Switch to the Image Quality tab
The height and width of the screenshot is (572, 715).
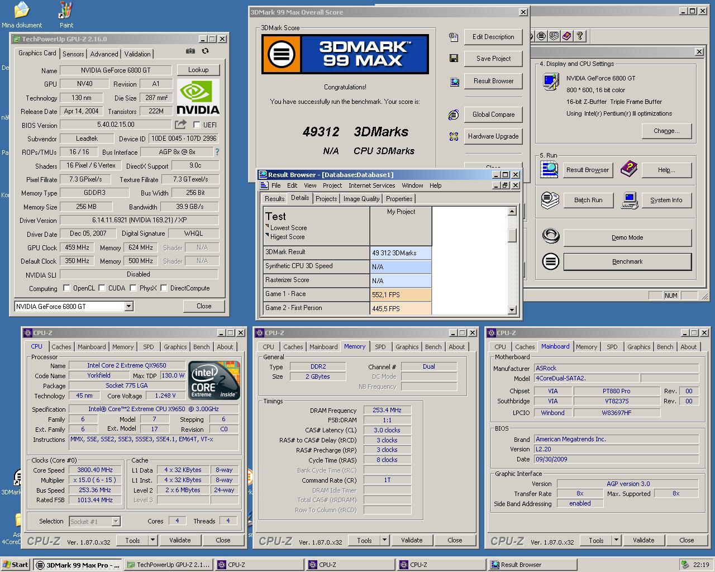pos(361,199)
